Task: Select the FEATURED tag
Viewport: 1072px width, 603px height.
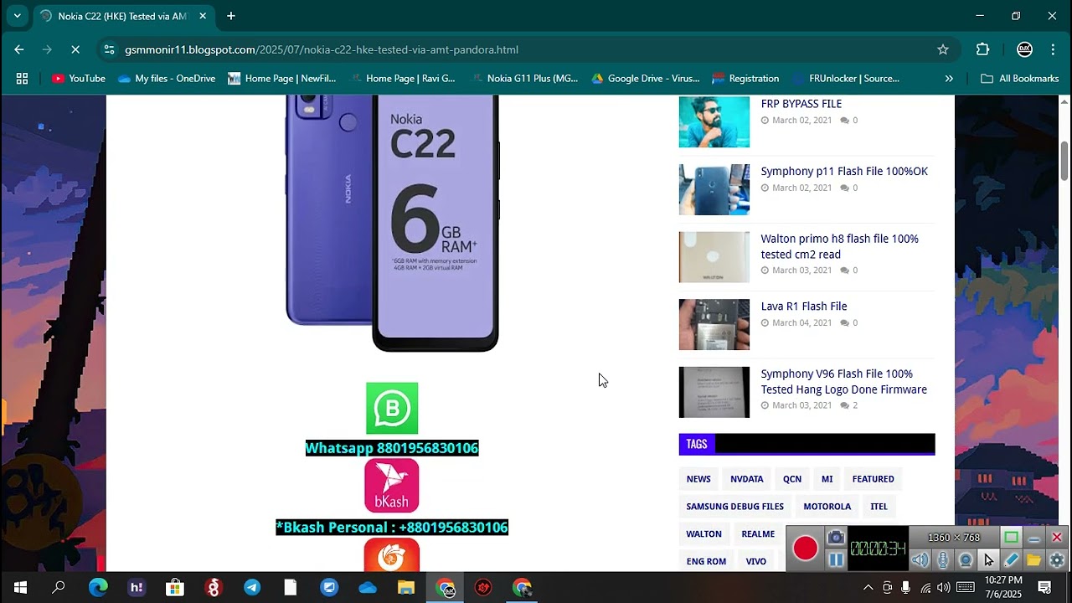Action: pyautogui.click(x=873, y=479)
